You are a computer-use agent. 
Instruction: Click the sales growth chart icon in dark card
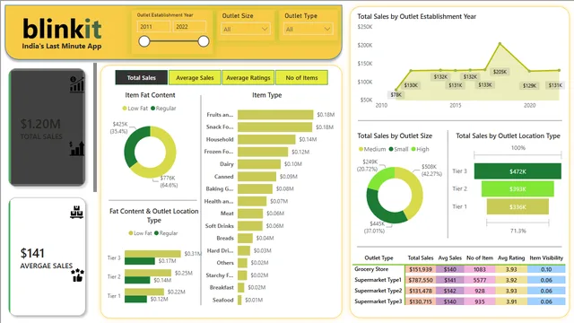[x=77, y=84]
